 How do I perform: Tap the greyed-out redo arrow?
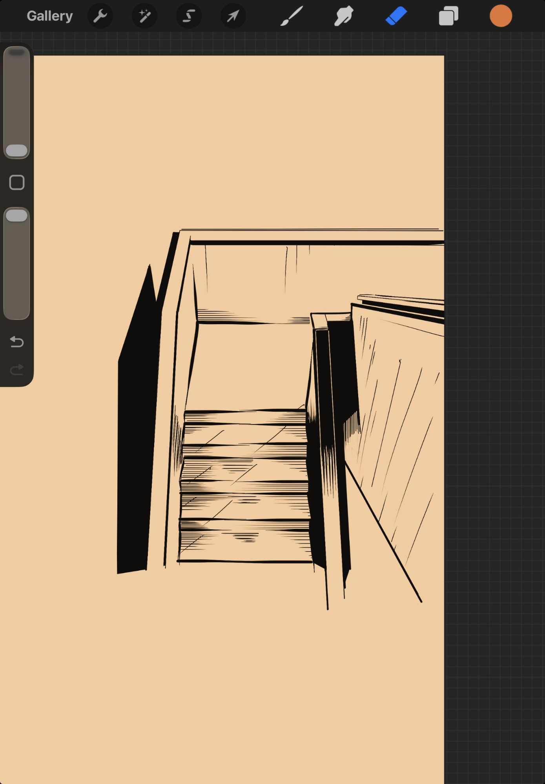(17, 370)
